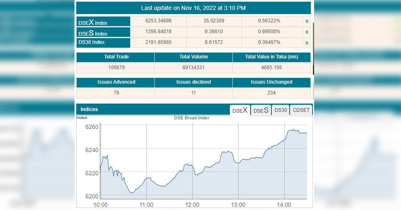Viewport: 401px width, 210px height.
Task: Click the Issues Advanced header
Action: pyautogui.click(x=116, y=82)
